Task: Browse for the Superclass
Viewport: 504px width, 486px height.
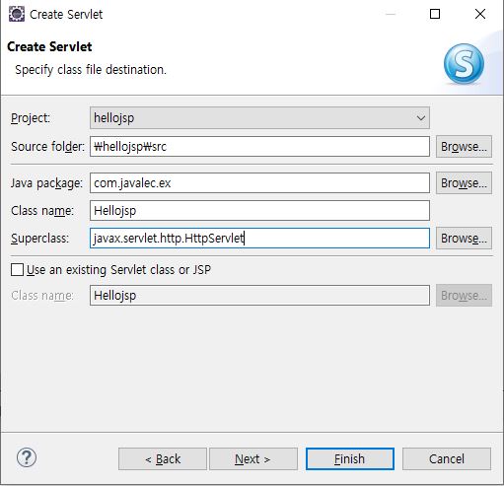Action: pos(464,239)
